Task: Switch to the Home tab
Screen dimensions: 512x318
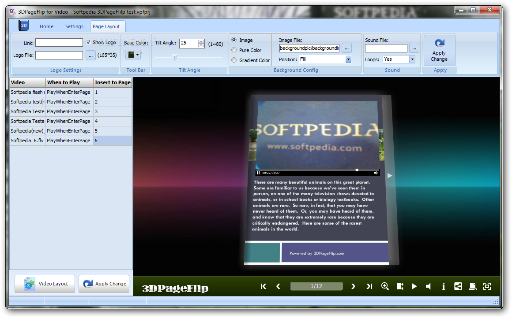Action: click(46, 26)
